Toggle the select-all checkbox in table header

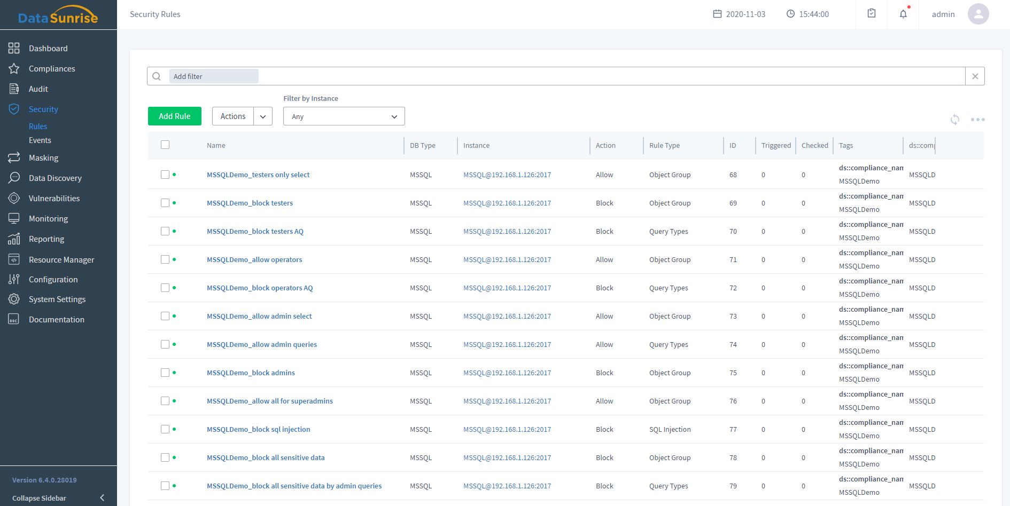(x=165, y=145)
